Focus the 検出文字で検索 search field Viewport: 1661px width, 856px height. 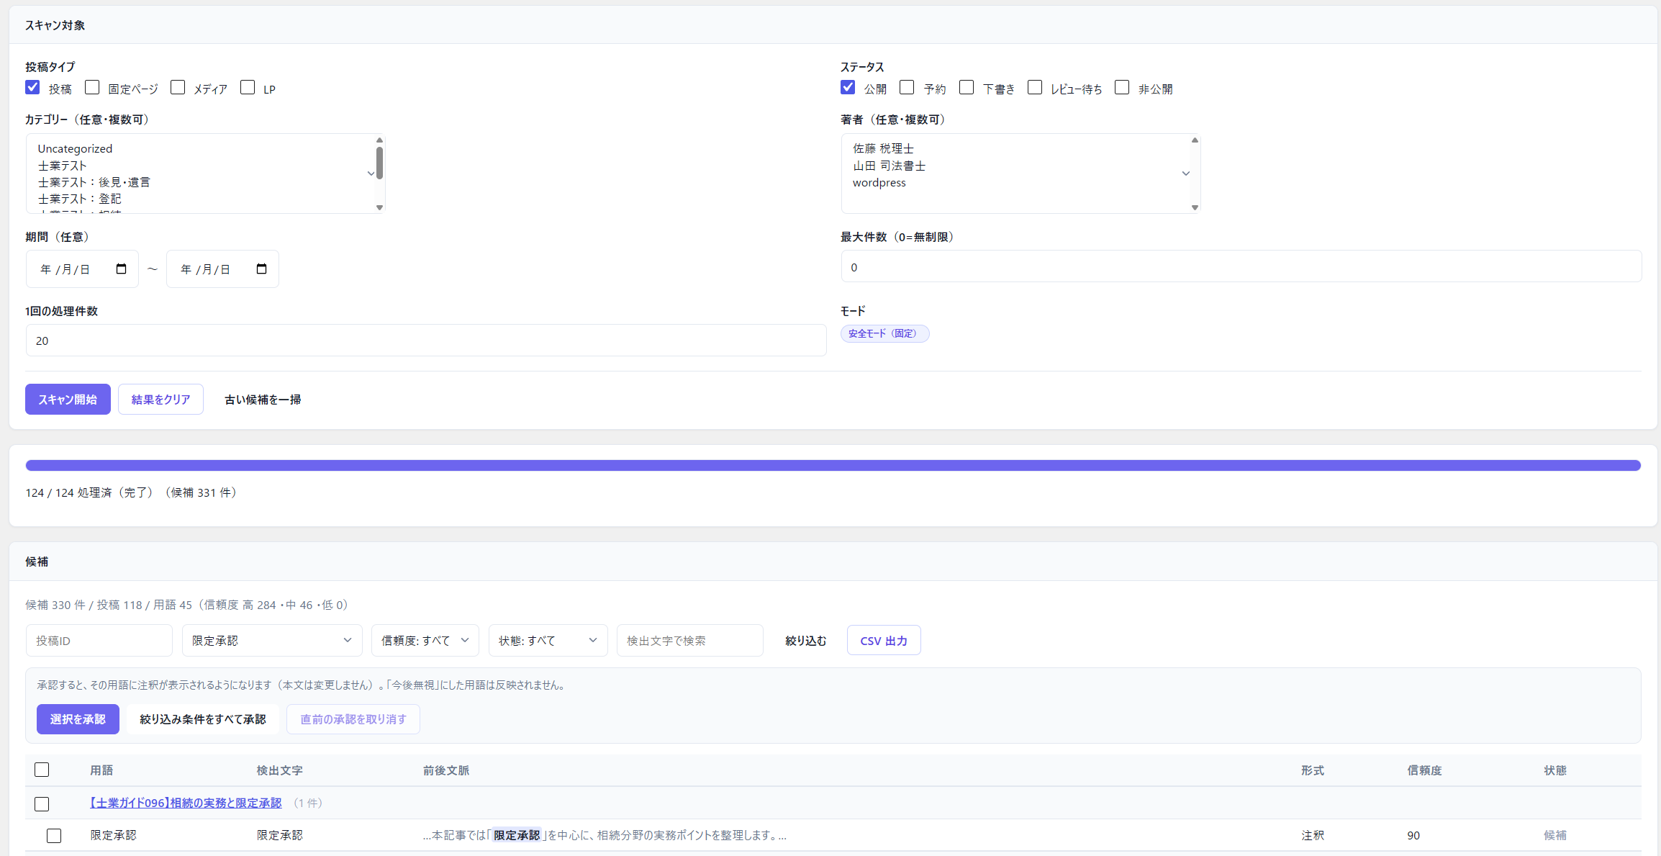coord(689,641)
